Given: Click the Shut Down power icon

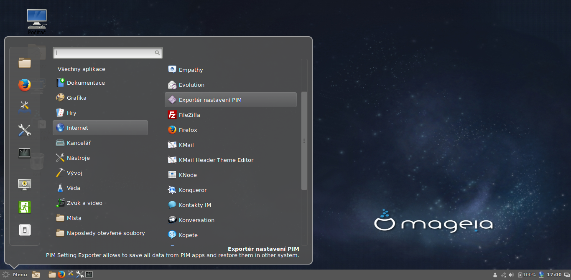Looking at the screenshot, I should pyautogui.click(x=25, y=230).
